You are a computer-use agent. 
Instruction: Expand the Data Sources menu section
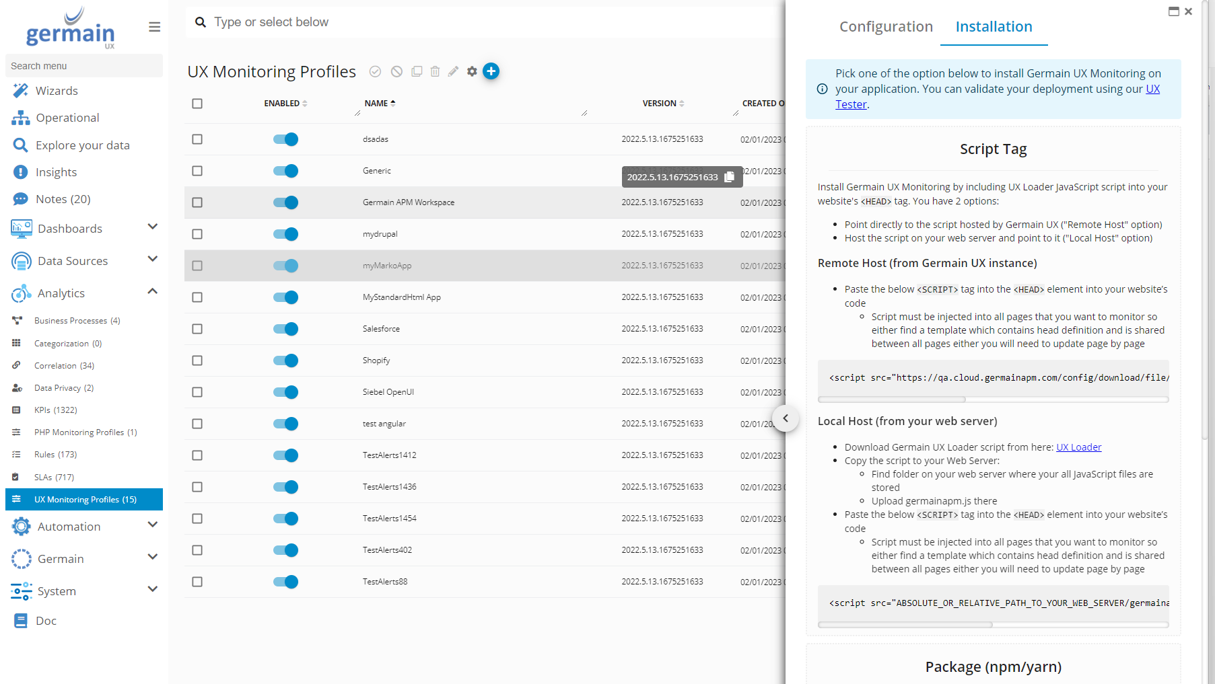click(152, 260)
